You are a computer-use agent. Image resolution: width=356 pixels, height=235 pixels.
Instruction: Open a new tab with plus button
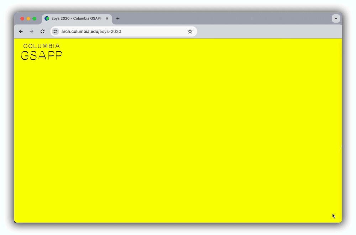pyautogui.click(x=118, y=18)
